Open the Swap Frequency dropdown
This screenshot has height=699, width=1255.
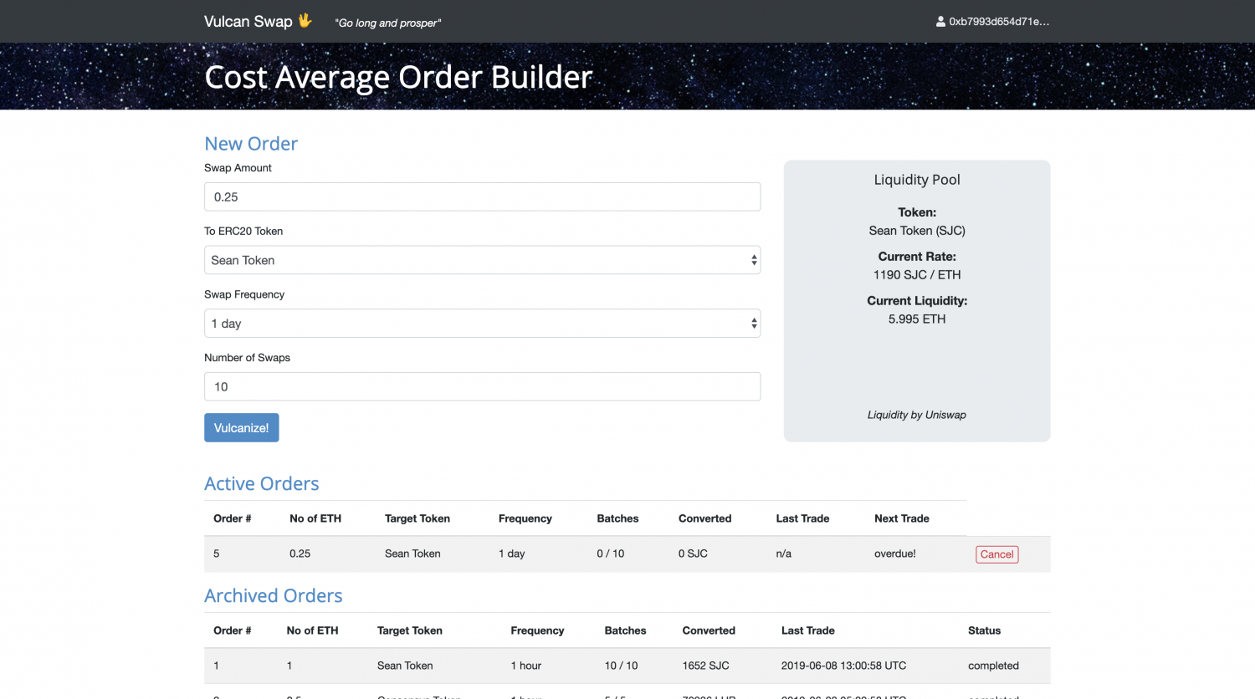[x=482, y=323]
